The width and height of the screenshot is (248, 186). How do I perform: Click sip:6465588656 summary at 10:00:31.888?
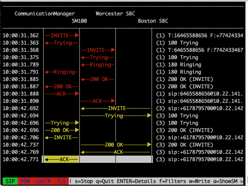(205, 94)
